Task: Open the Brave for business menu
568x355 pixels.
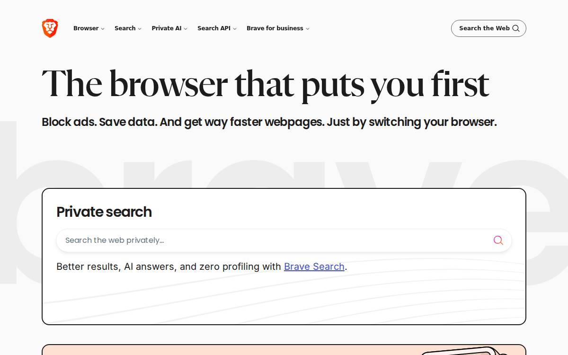Action: [x=278, y=28]
